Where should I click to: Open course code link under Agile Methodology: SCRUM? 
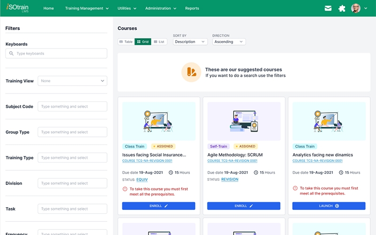pyautogui.click(x=232, y=161)
